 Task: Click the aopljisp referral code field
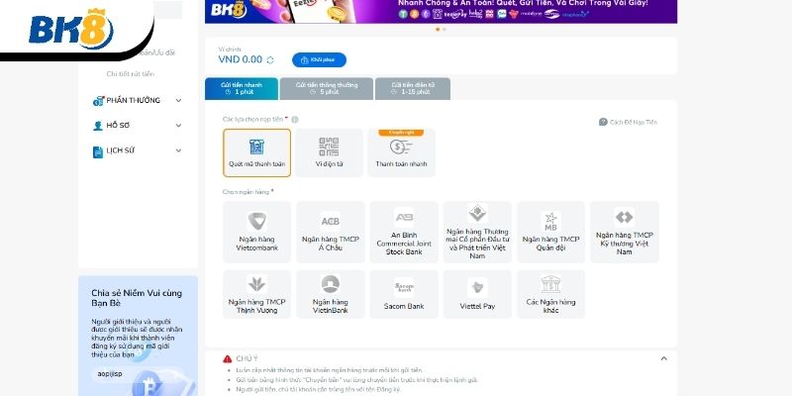(x=137, y=374)
